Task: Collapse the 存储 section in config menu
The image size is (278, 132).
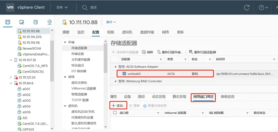Action: point(65,42)
